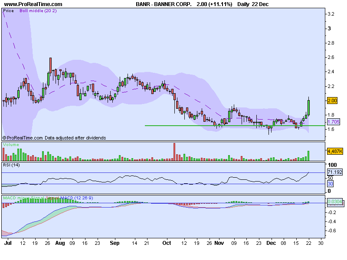Click the -0.4 MACD axis label
This screenshot has height=260, width=347.
[x=332, y=221]
